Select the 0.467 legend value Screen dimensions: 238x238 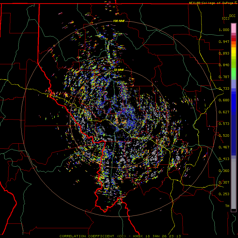224,147
